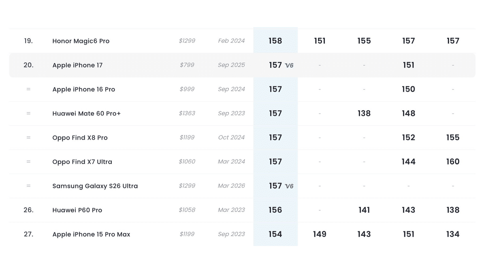
Task: Click the 158 score for Honor Magic6 Pro
Action: pos(275,41)
